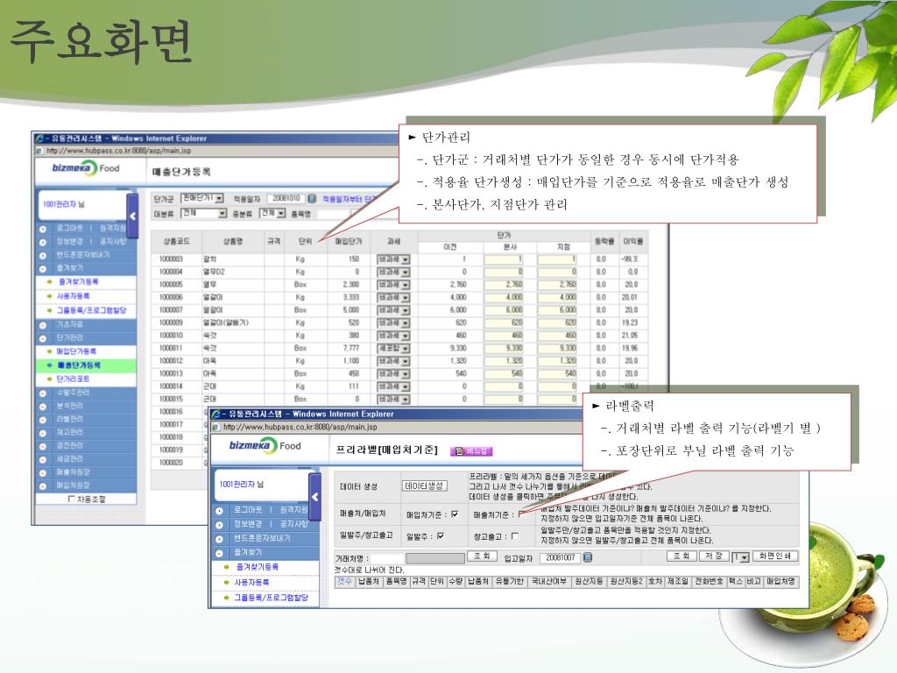The image size is (897, 673).
Task: Open 수발주관리 in the sidebar menu
Action: point(74,393)
